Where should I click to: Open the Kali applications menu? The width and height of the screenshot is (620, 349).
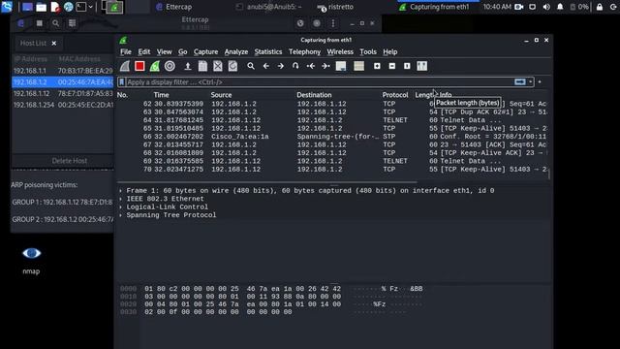tap(7, 7)
